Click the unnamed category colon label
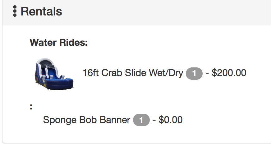Screen dimensions: 271x149 (31, 107)
